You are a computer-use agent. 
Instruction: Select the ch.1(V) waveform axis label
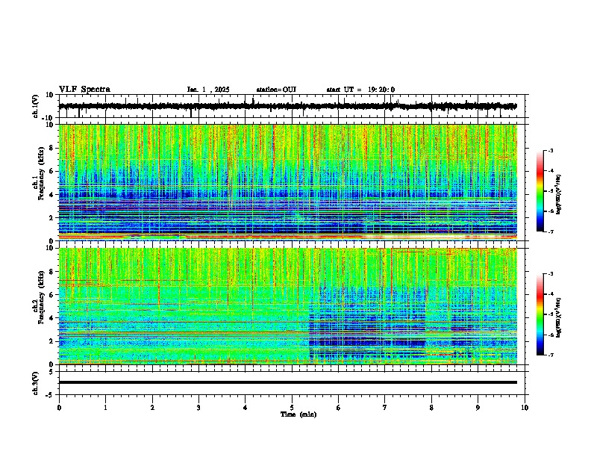pyautogui.click(x=36, y=106)
